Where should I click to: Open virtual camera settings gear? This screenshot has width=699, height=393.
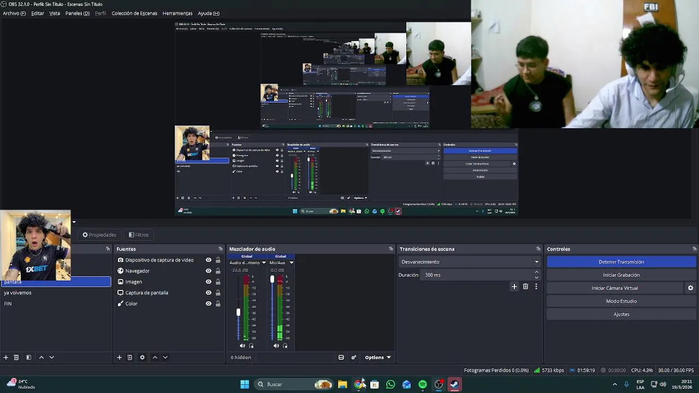pyautogui.click(x=690, y=288)
